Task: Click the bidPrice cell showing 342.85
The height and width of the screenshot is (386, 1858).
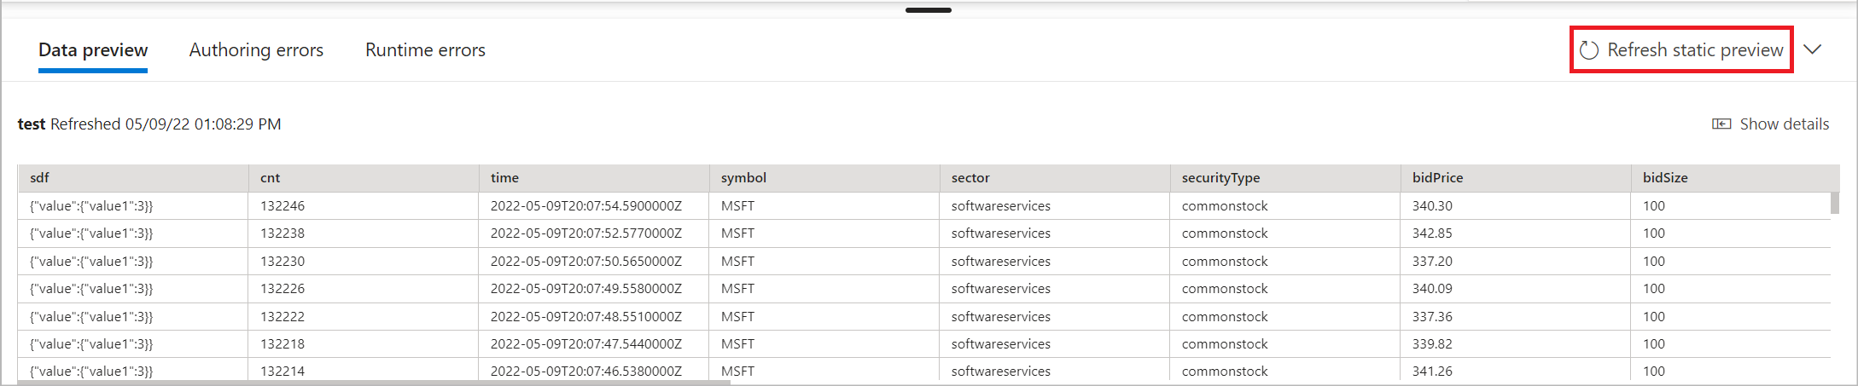Action: pos(1516,233)
